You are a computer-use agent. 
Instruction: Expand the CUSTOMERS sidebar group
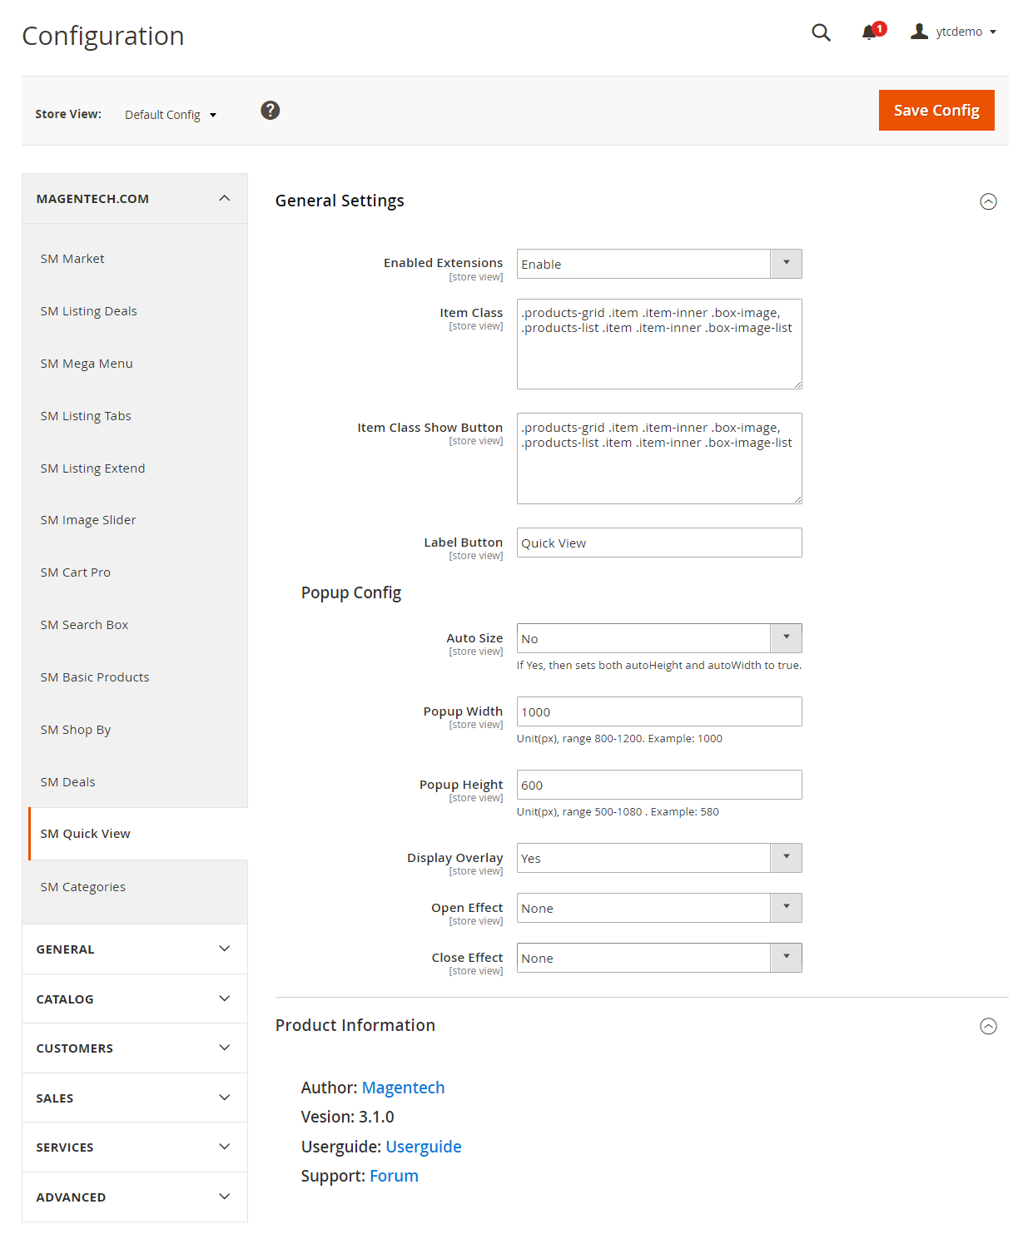click(x=135, y=1048)
